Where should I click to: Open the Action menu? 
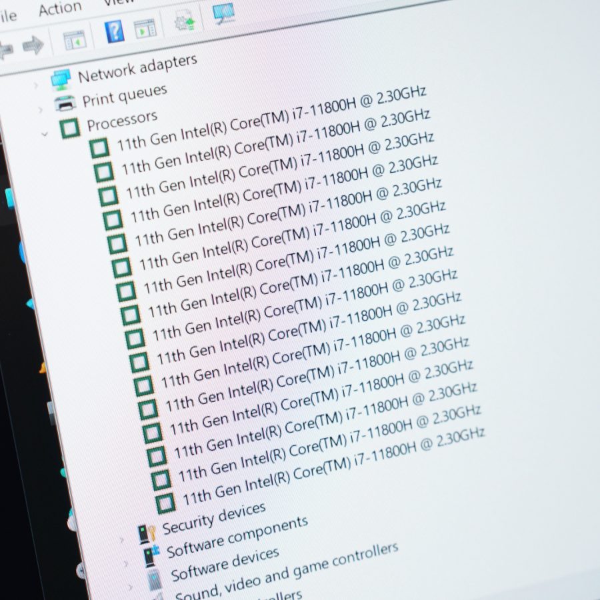click(x=60, y=8)
